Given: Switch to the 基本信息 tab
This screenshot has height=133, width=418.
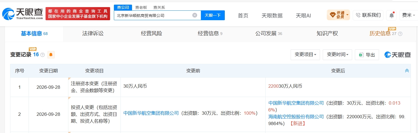Looking at the screenshot, I should 34,34.
